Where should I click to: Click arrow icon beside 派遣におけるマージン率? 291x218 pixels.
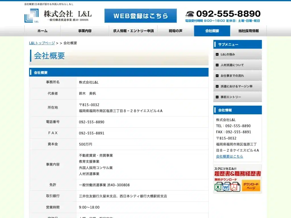coord(217,86)
